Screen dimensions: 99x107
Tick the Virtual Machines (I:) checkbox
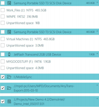[3, 39]
